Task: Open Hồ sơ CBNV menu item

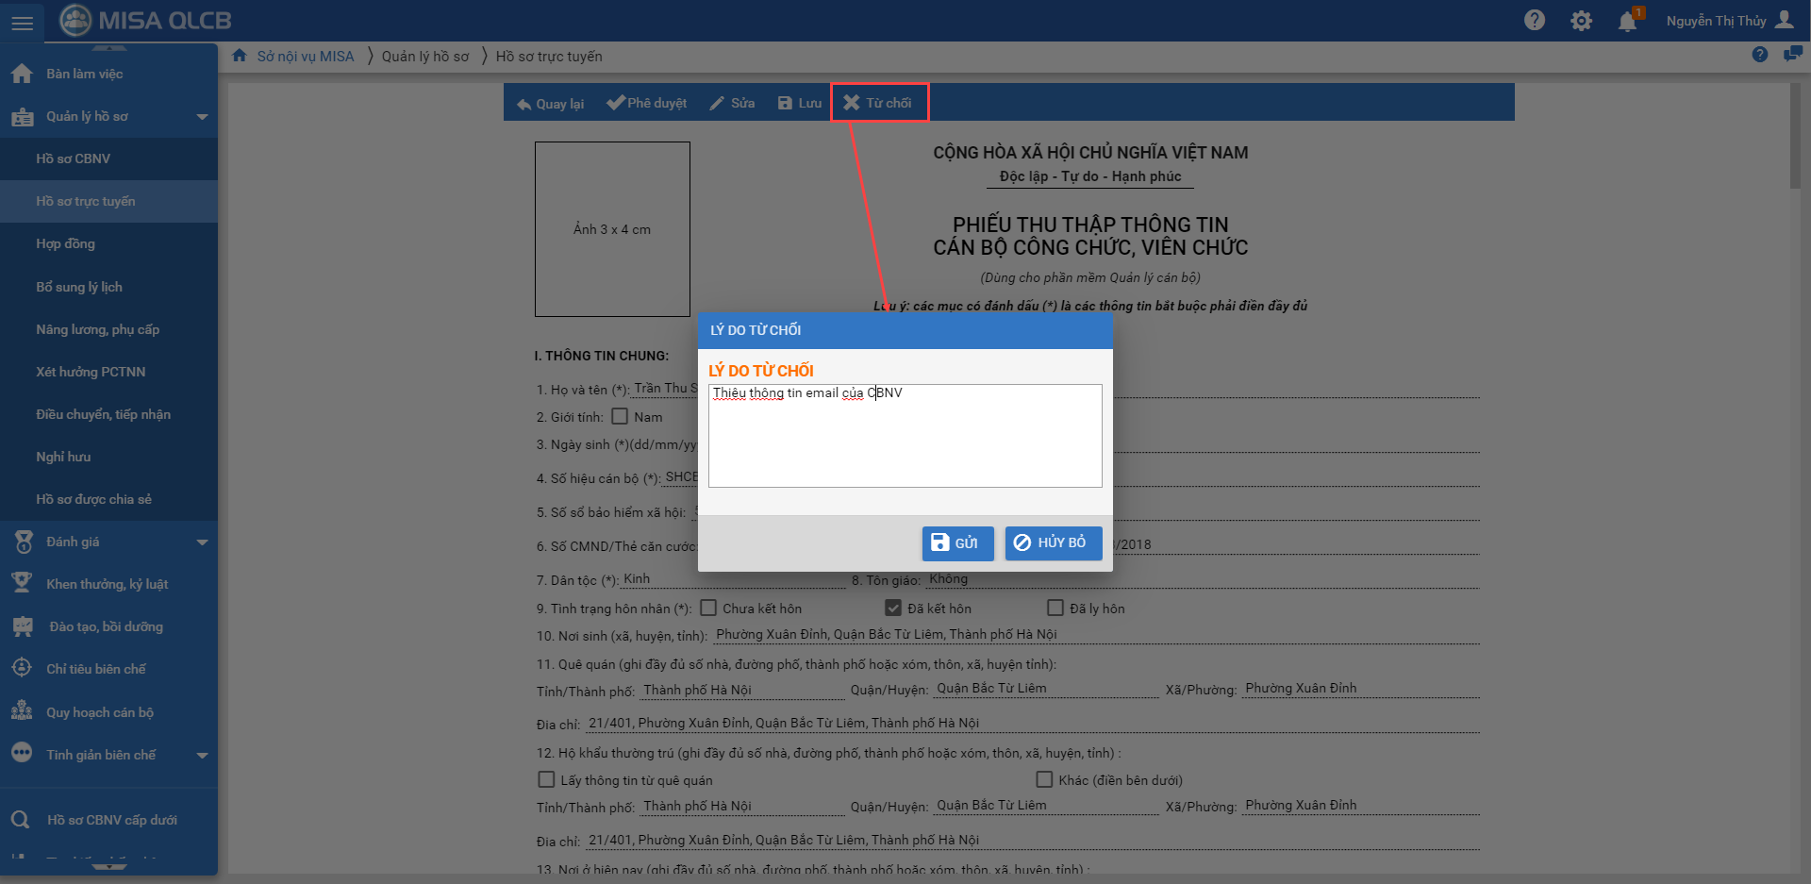Action: [74, 158]
